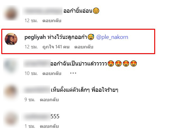
Task: Click the pegliyah username
Action: [35, 37]
